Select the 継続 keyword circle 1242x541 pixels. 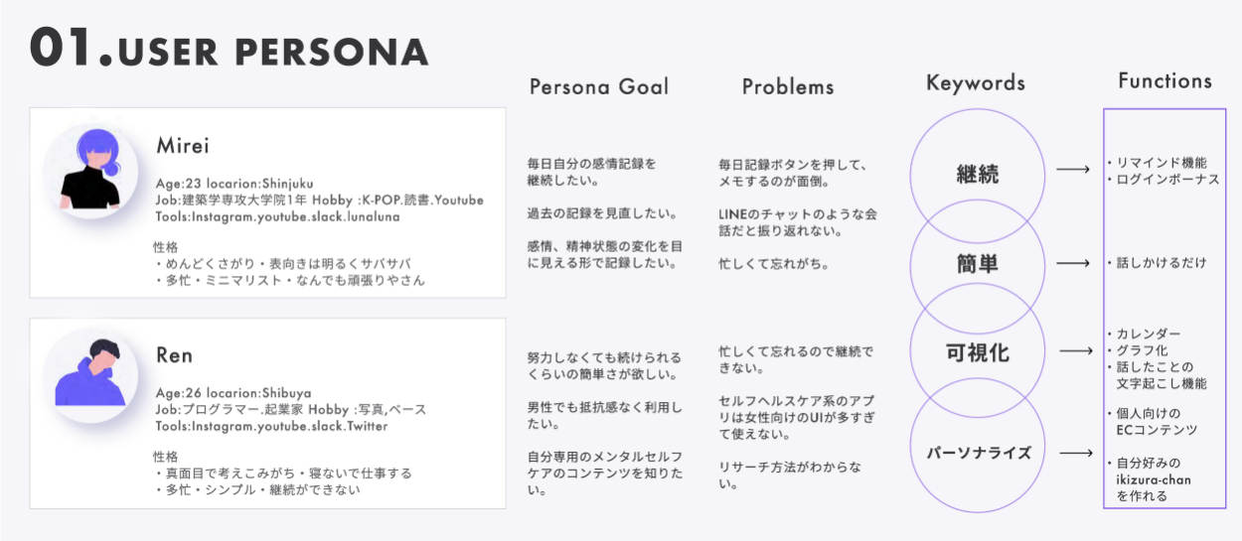coord(977,176)
